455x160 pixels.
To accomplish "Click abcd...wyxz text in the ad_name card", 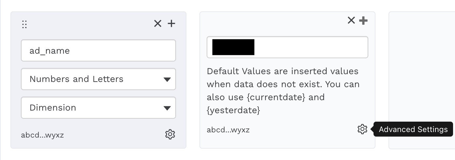I will click(x=42, y=135).
